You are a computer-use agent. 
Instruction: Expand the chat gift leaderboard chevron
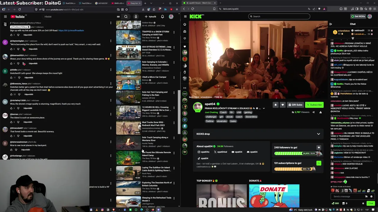point(353,38)
